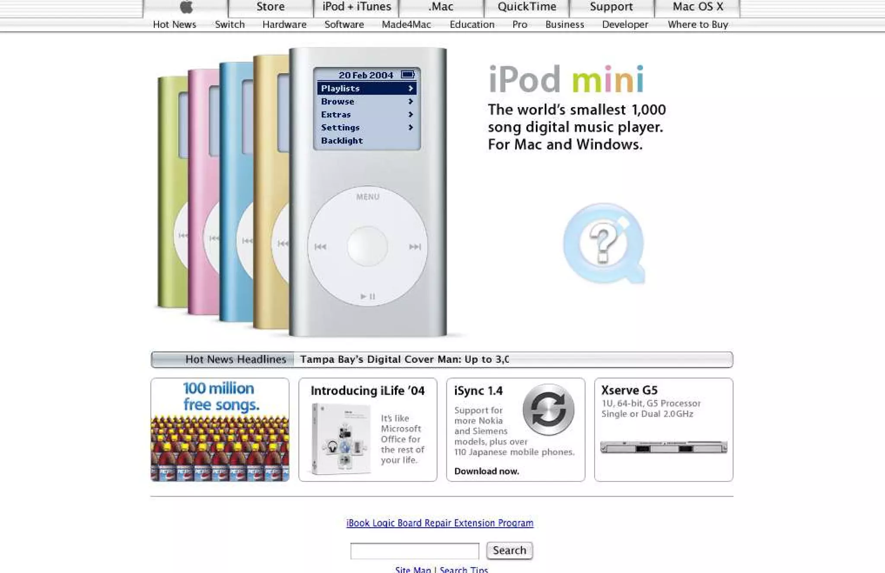Open the Site Map link
885x573 pixels.
click(x=413, y=570)
